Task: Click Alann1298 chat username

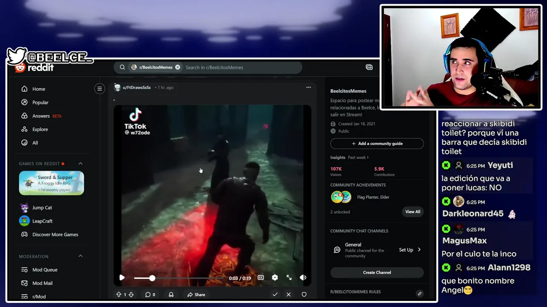Action: [509, 267]
